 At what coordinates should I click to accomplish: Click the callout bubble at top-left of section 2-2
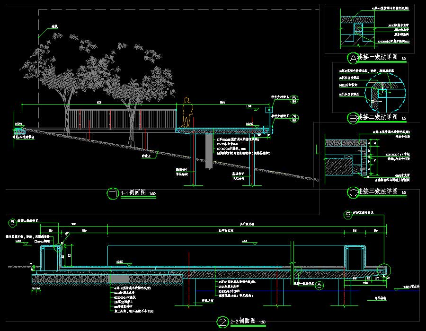[x=12, y=222]
